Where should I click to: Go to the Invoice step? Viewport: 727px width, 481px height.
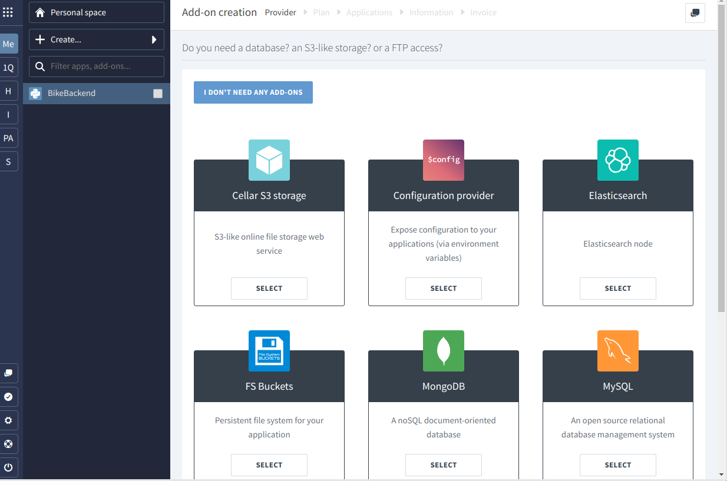point(483,12)
